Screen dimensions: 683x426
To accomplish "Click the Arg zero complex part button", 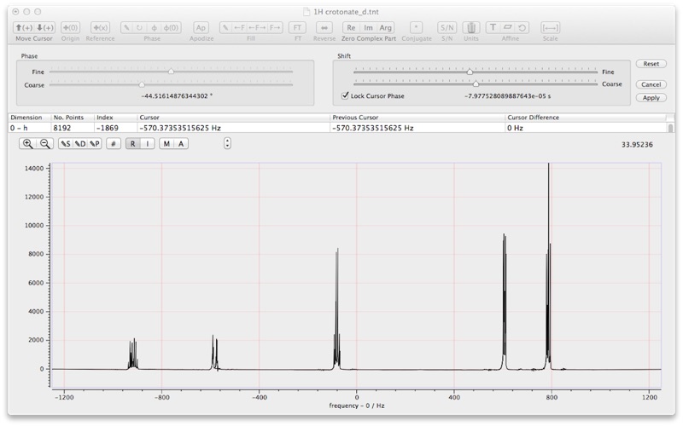I will pyautogui.click(x=386, y=28).
